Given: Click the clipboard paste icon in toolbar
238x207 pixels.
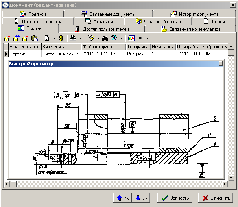Looking at the screenshot, I should point(34,38).
